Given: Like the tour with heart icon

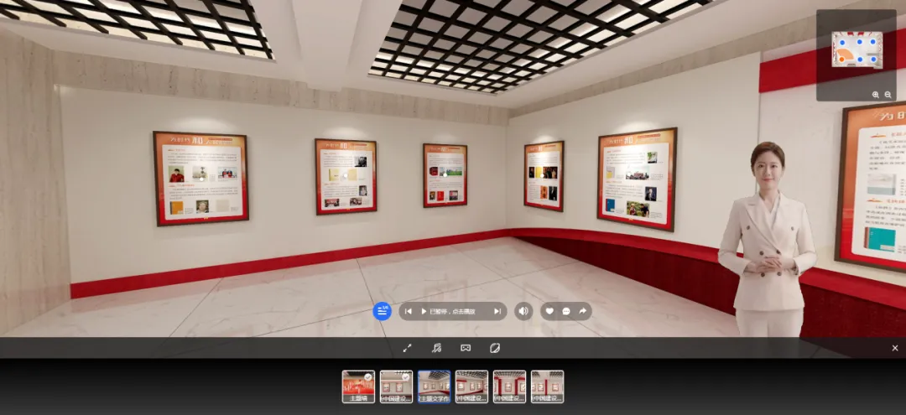Looking at the screenshot, I should (549, 311).
